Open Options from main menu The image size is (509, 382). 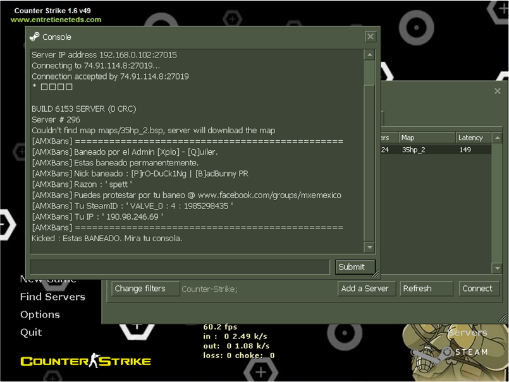point(40,314)
